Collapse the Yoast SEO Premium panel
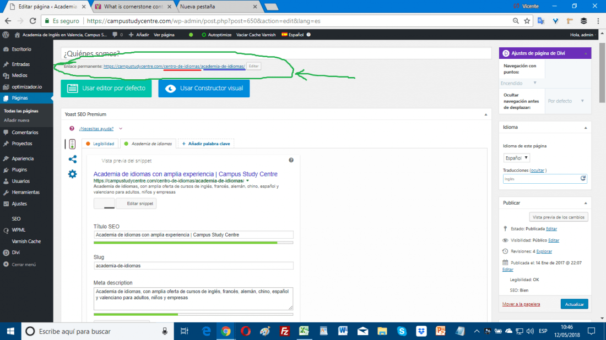This screenshot has height=340, width=606. tap(486, 114)
